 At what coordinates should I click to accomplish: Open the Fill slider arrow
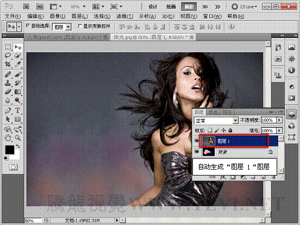[x=279, y=130]
